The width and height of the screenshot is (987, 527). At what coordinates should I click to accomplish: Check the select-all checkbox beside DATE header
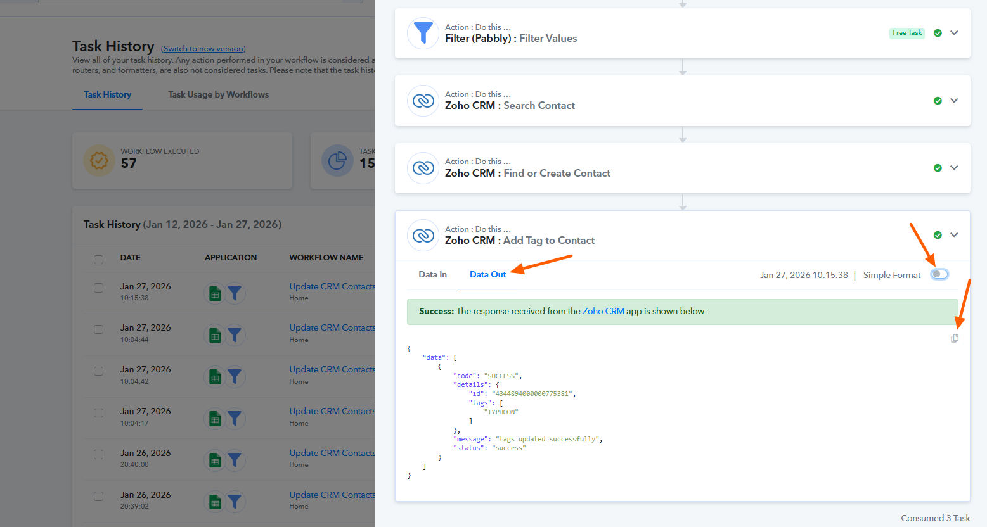(x=98, y=259)
